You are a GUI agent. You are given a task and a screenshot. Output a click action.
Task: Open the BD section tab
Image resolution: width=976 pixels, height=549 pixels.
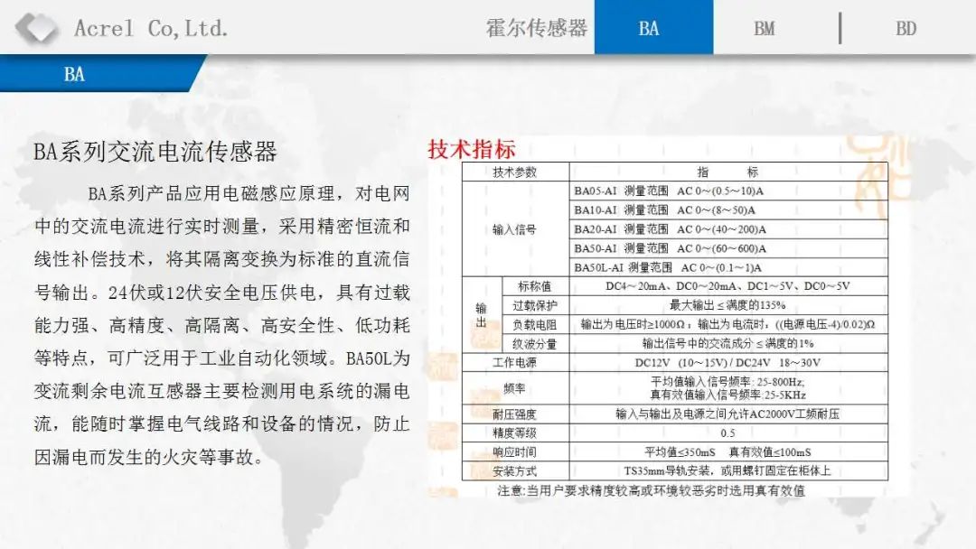[906, 28]
